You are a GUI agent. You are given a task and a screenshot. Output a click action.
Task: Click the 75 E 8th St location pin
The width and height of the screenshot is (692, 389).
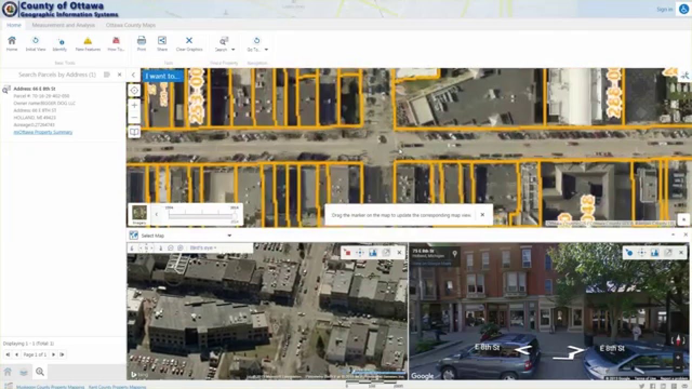click(455, 253)
